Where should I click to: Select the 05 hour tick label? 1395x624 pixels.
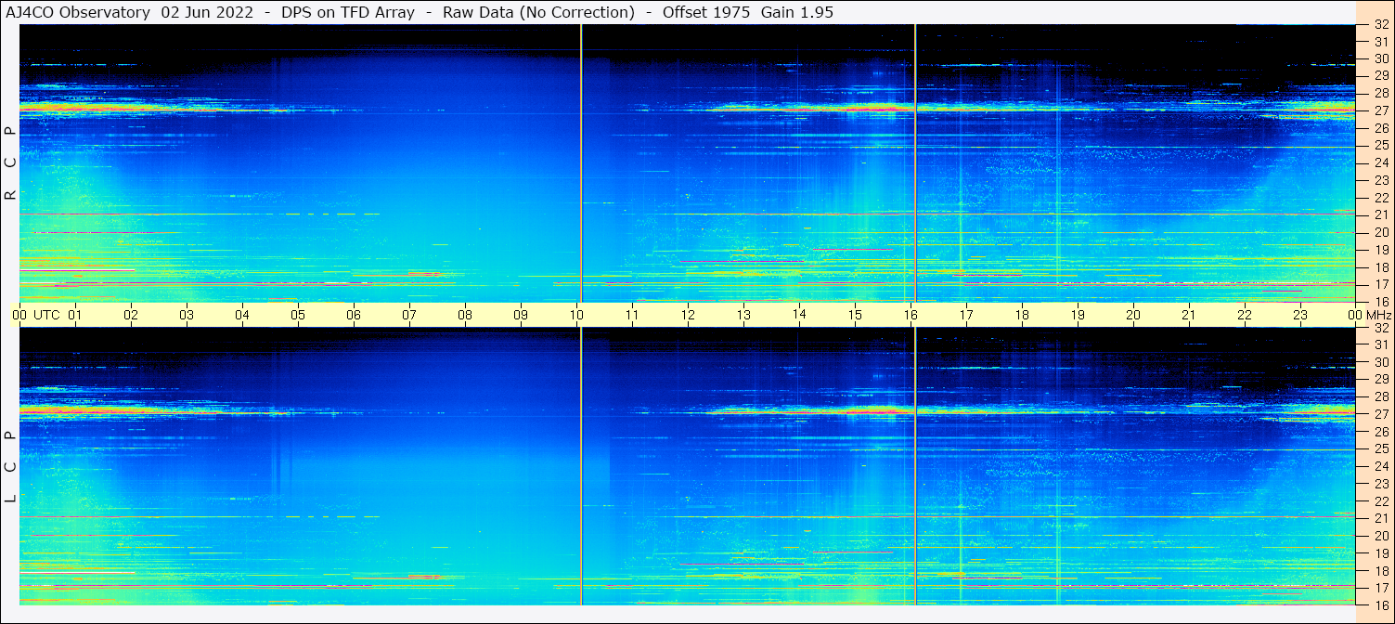point(298,315)
